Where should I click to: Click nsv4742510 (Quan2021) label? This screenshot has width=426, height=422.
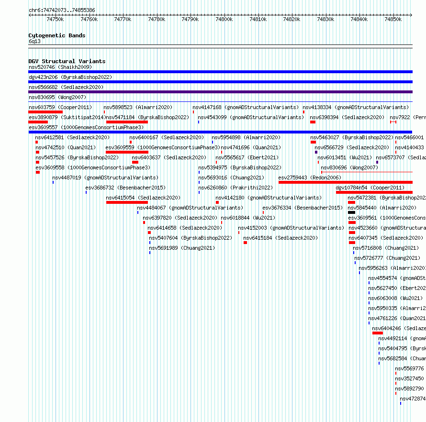point(66,147)
